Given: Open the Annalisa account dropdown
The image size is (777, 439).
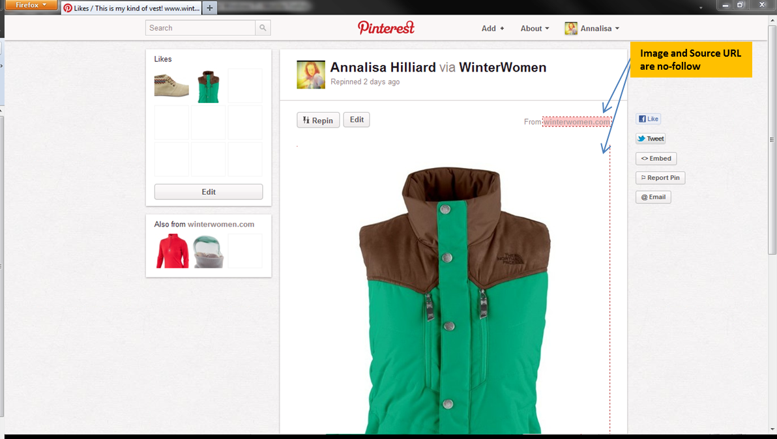Looking at the screenshot, I should tap(600, 28).
